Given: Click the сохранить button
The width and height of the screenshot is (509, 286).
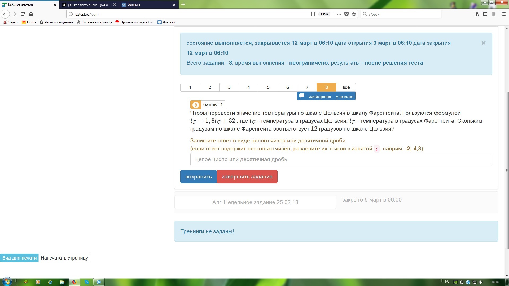Looking at the screenshot, I should pos(198,177).
